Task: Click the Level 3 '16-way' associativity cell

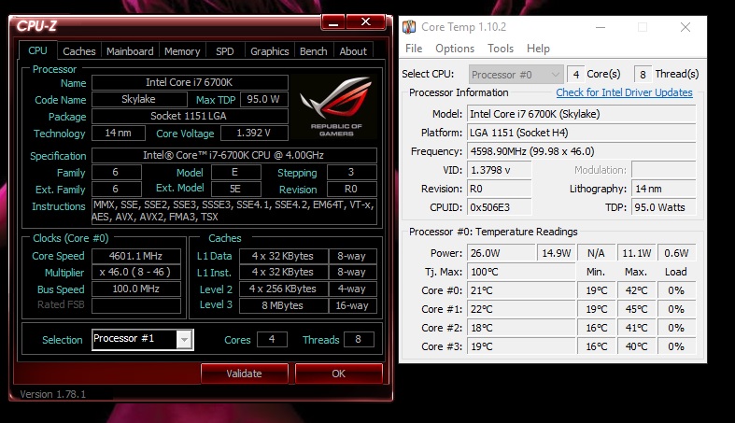Action: point(352,305)
